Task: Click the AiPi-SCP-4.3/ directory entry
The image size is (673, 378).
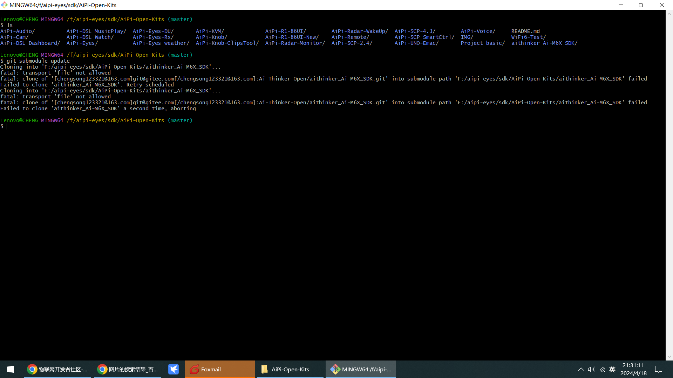Action: 415,31
